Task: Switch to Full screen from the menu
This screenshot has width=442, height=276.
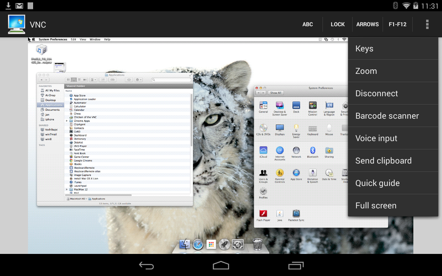Action: 393,206
